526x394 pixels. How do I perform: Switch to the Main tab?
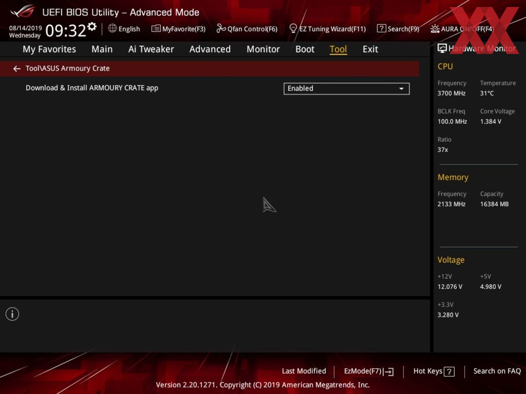(102, 49)
